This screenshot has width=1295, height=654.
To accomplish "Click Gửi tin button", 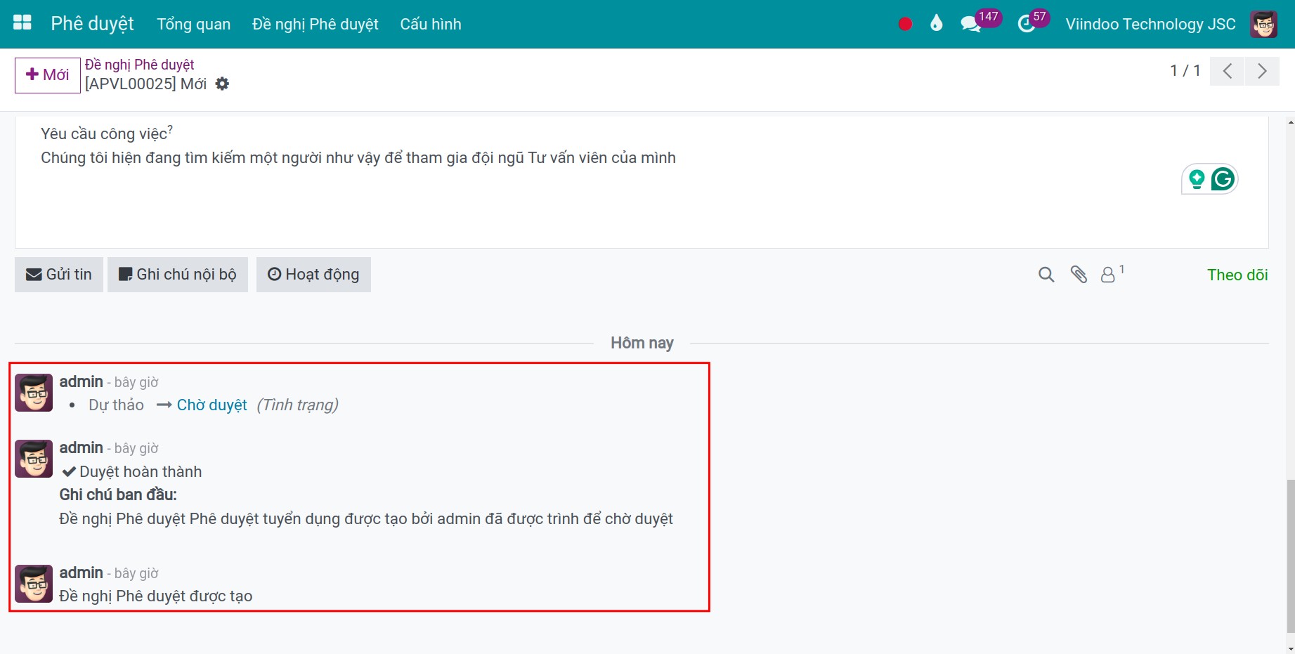I will [x=59, y=275].
